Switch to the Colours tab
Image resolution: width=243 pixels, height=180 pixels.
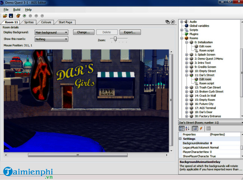46,22
